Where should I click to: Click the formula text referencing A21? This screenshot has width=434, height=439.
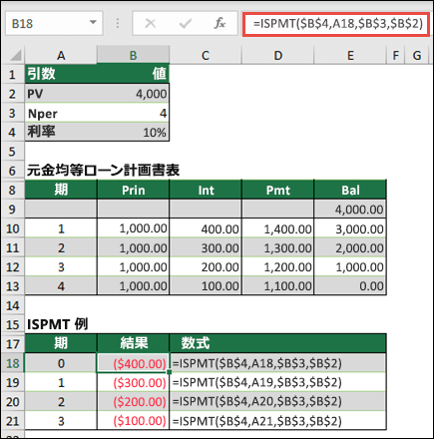pos(257,421)
